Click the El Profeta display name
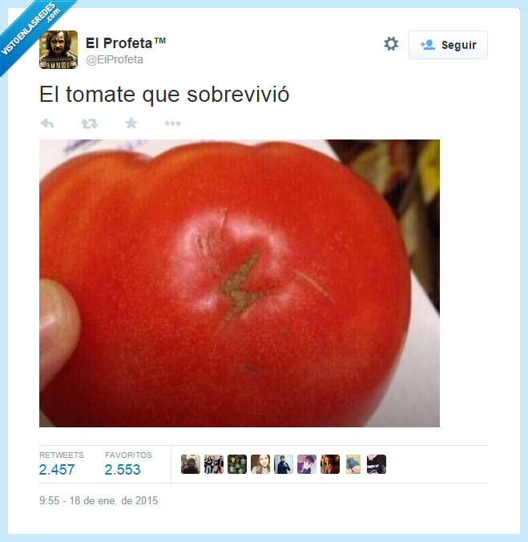Viewport: 528px width, 542px height. pos(126,43)
